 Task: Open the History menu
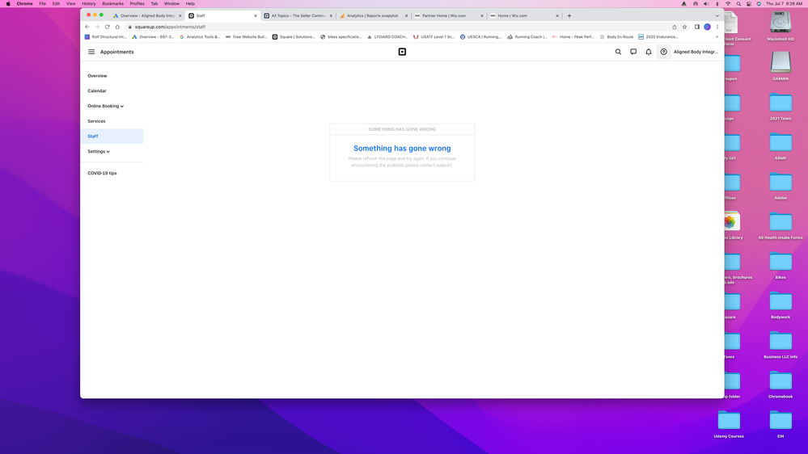click(89, 3)
